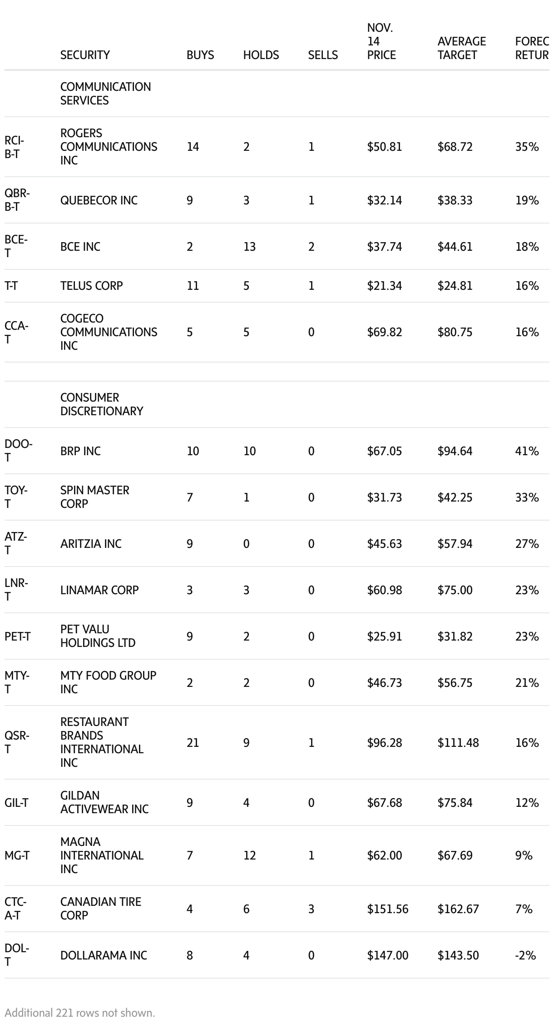Click the SECURITY column header

(x=85, y=55)
